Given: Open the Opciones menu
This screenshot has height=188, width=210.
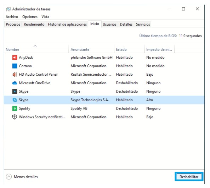Looking at the screenshot, I should (30, 17).
